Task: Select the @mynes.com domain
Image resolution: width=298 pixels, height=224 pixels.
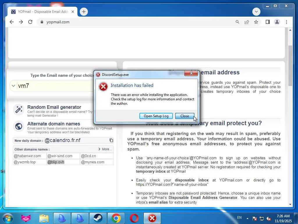Action: tap(93, 162)
